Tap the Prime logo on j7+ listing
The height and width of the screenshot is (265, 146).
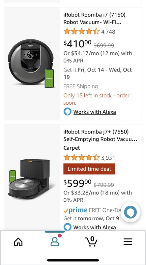pyautogui.click(x=75, y=210)
